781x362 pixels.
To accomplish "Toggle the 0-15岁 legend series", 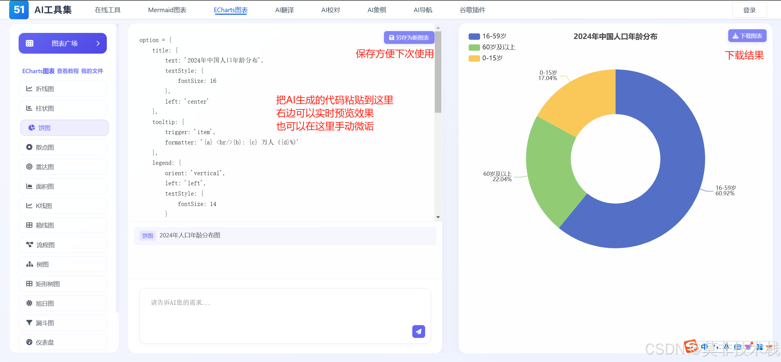I will (474, 58).
